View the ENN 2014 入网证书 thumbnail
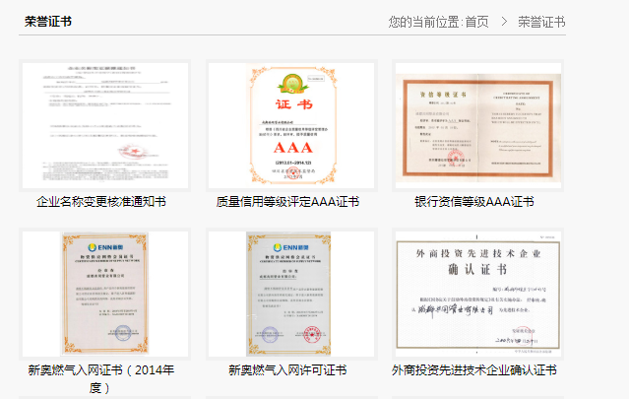The height and width of the screenshot is (399, 629). point(105,294)
